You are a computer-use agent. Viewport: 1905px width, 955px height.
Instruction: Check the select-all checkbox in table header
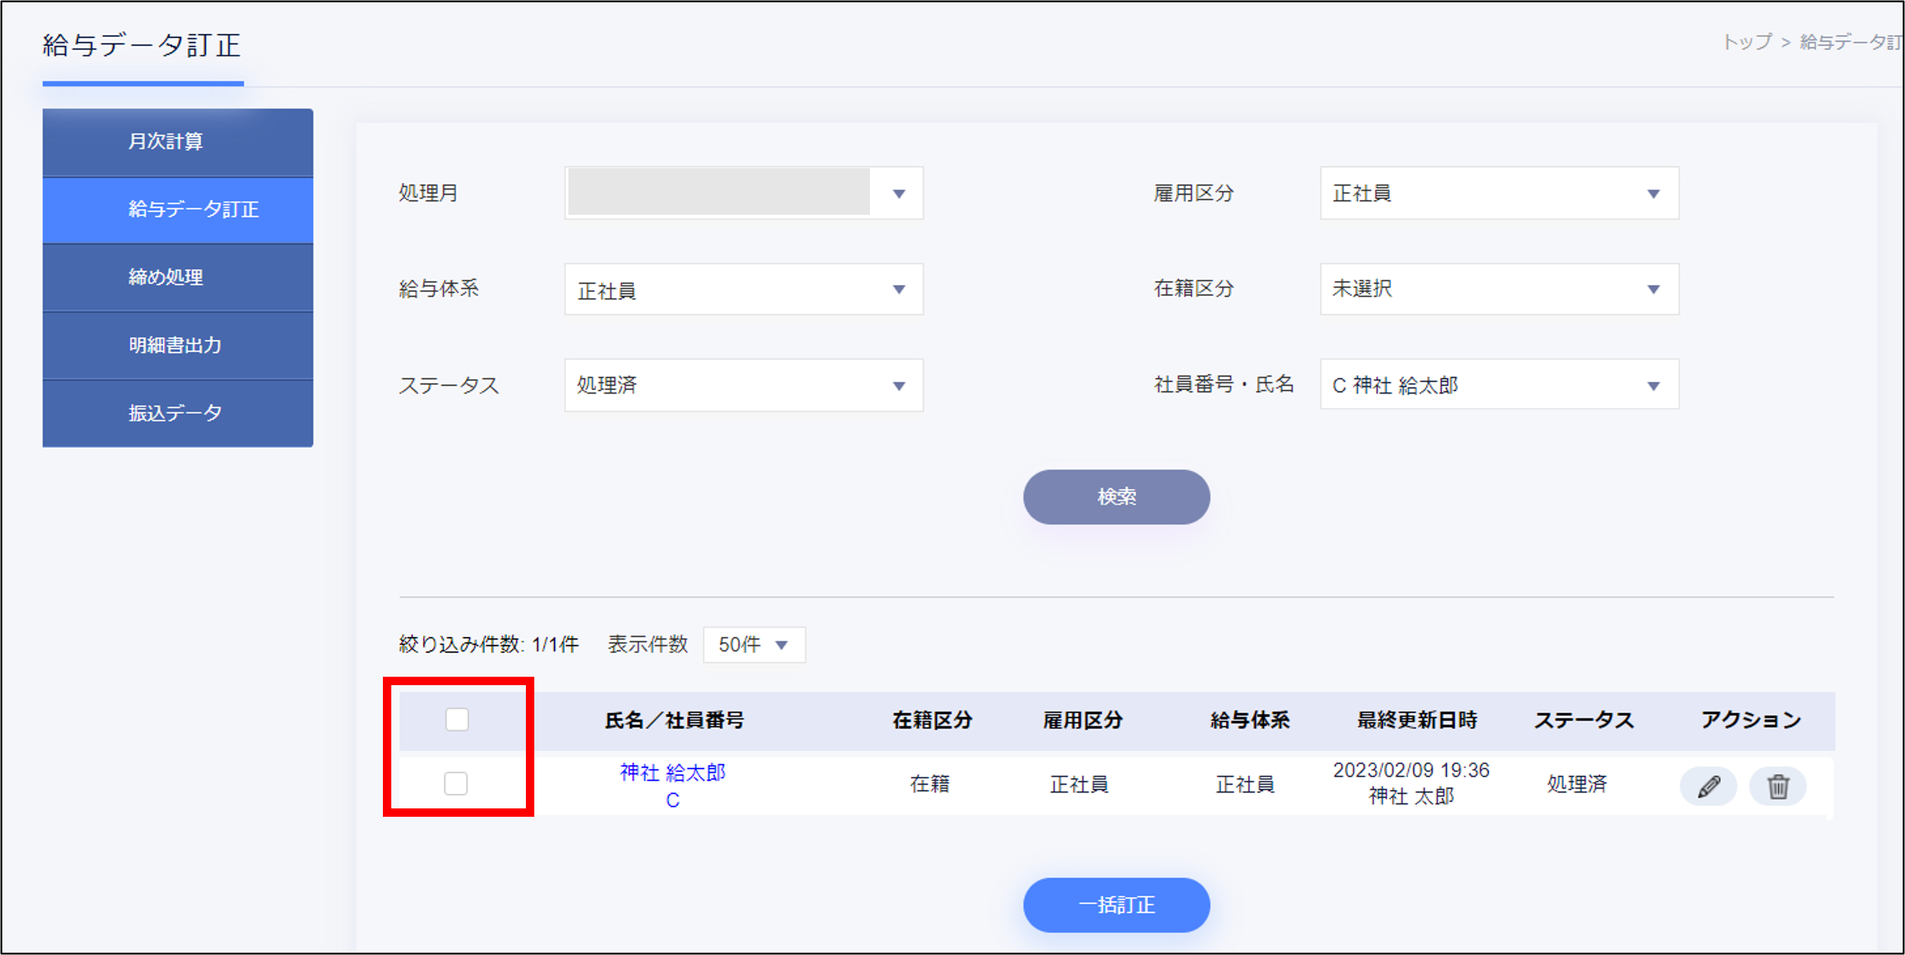457,719
